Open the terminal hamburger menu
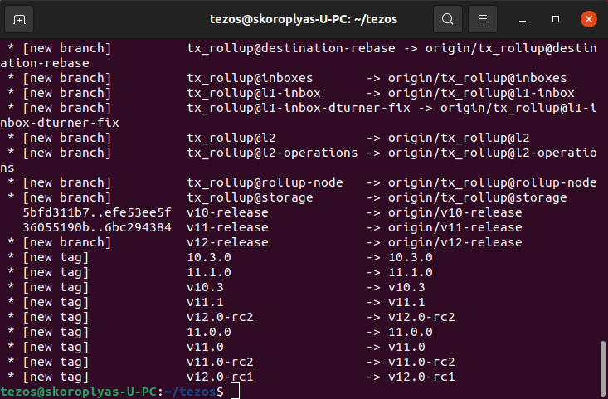The width and height of the screenshot is (608, 399). pos(481,18)
